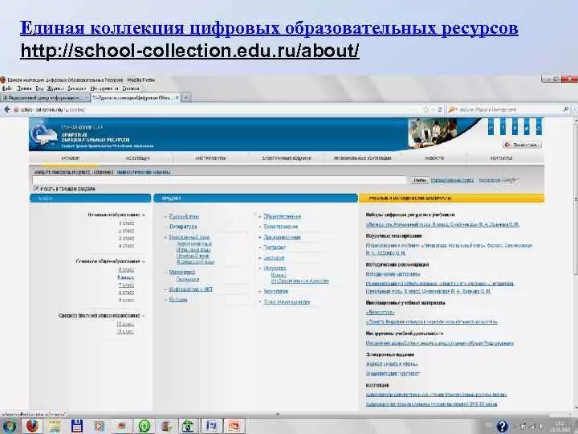Open the Инструменты browser menu

click(104, 88)
